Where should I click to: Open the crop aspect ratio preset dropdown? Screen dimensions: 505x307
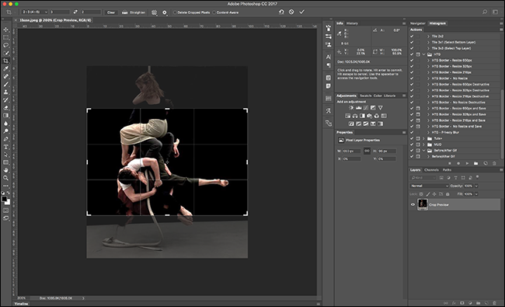pyautogui.click(x=34, y=12)
